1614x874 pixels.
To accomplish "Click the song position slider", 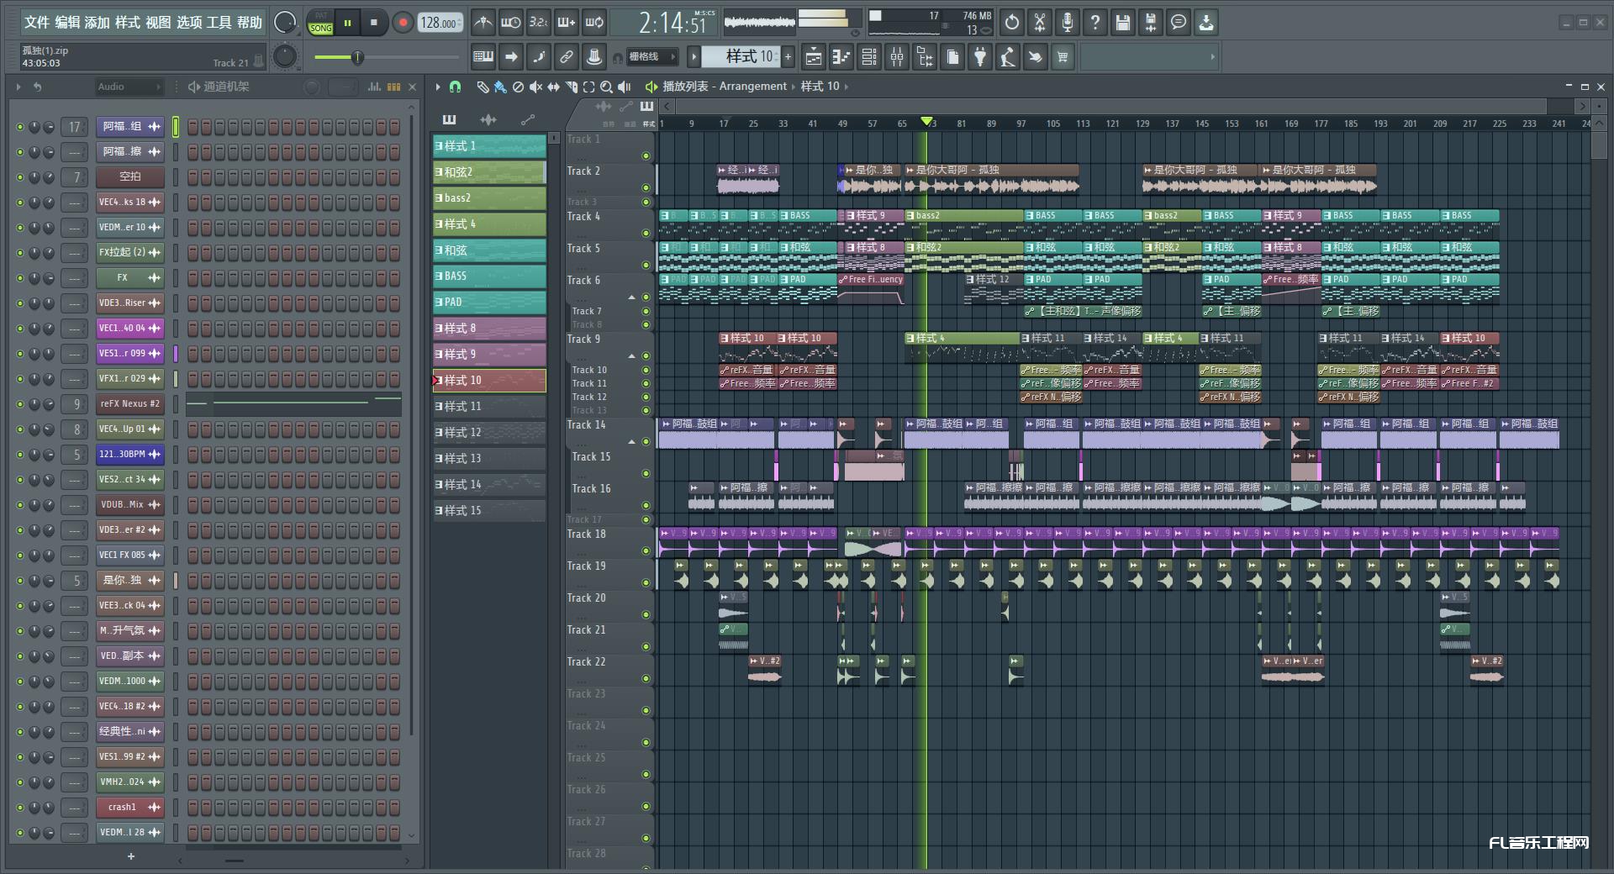I will click(x=387, y=57).
